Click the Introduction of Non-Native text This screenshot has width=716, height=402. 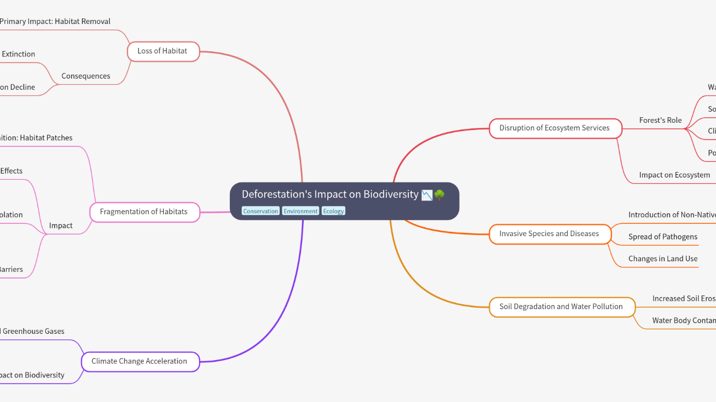672,215
